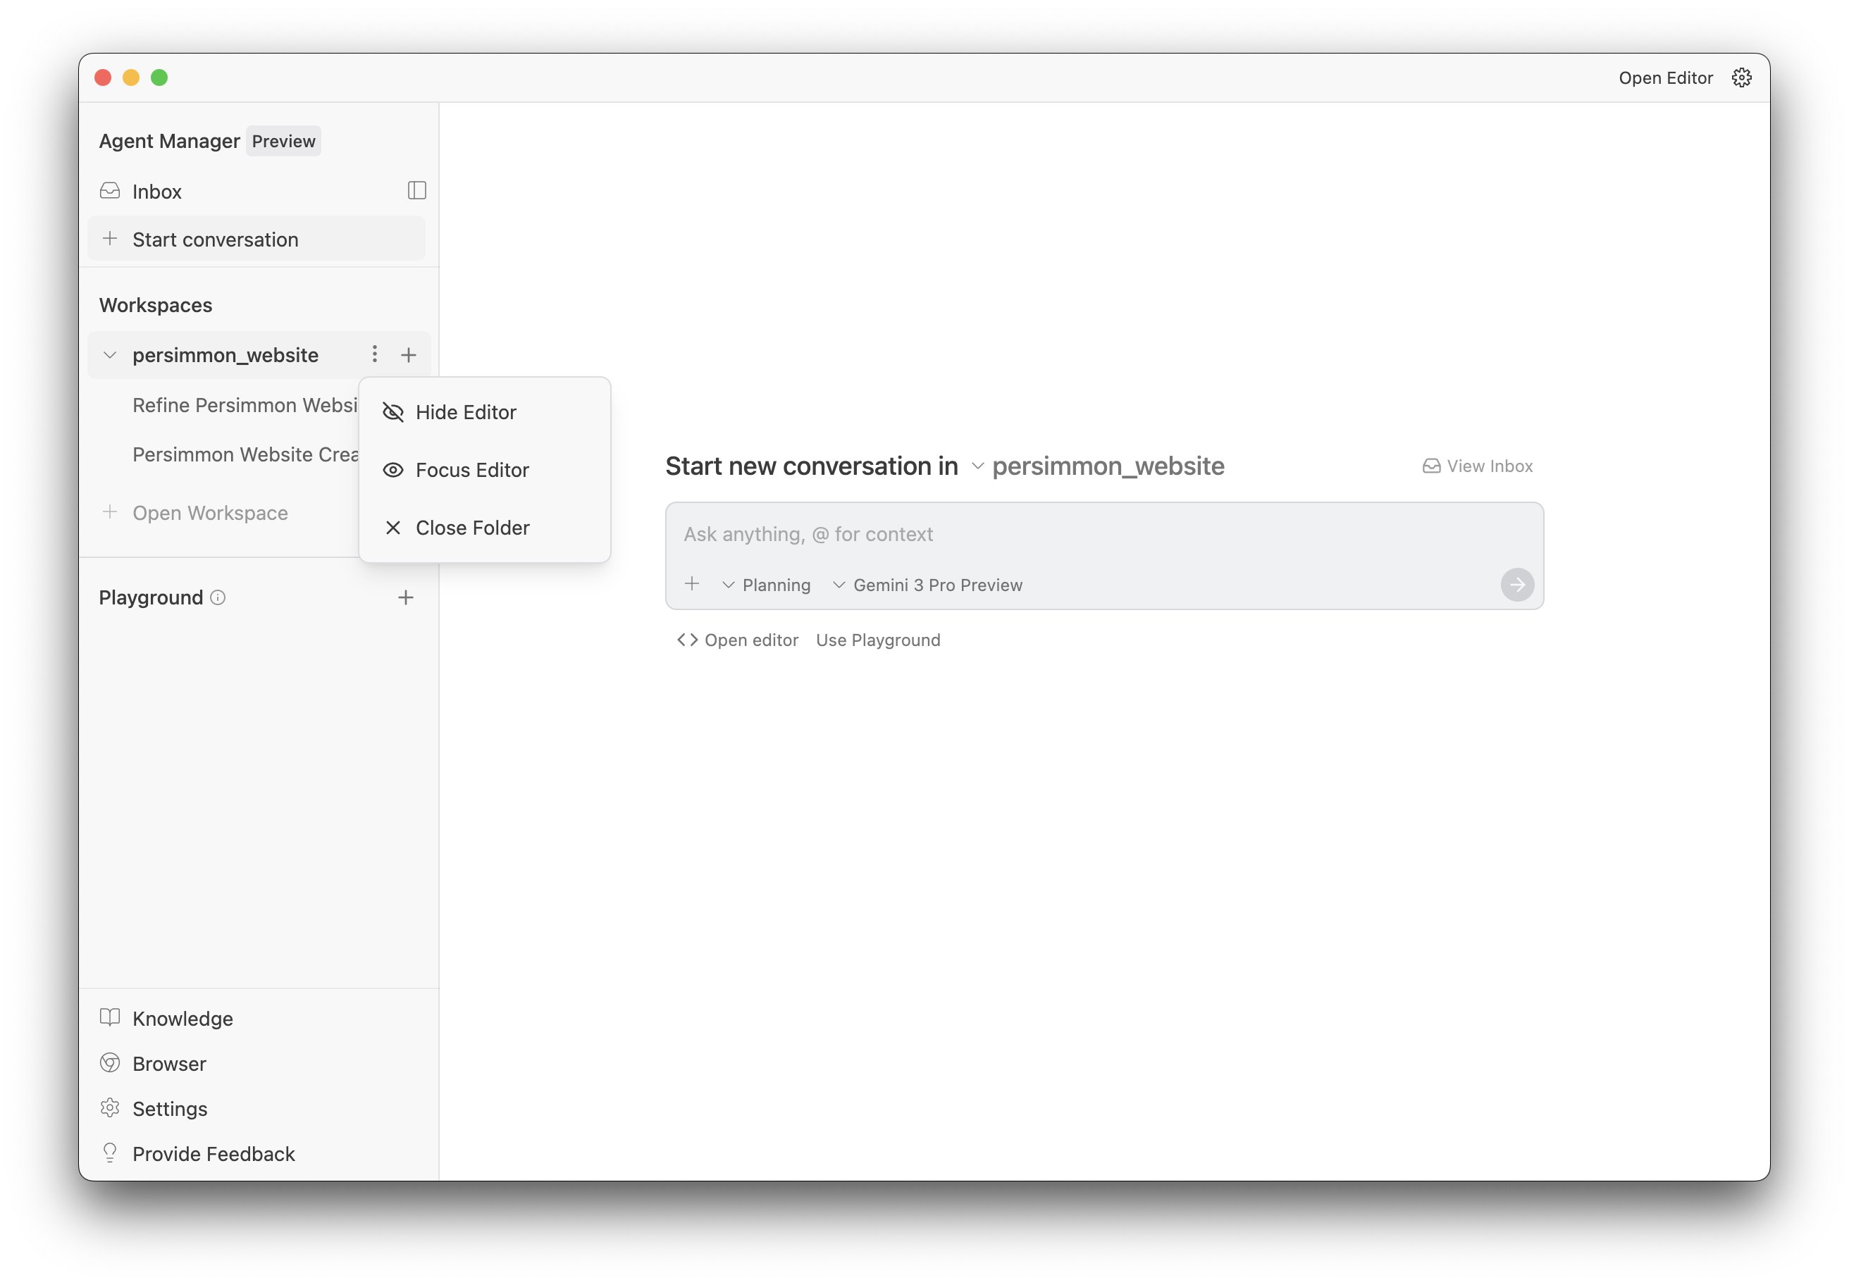The height and width of the screenshot is (1285, 1849).
Task: Click the more options menu for persimmon_website
Action: point(373,354)
